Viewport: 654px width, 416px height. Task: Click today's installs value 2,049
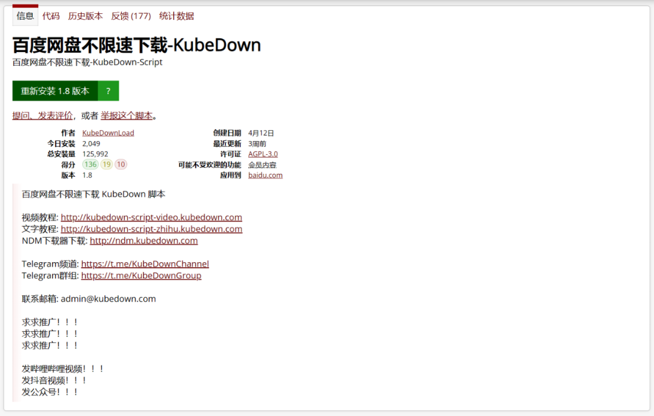point(91,144)
